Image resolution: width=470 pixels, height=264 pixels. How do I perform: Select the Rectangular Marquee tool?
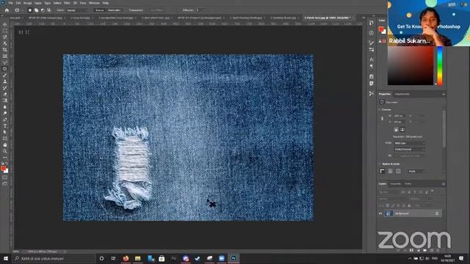click(x=5, y=31)
